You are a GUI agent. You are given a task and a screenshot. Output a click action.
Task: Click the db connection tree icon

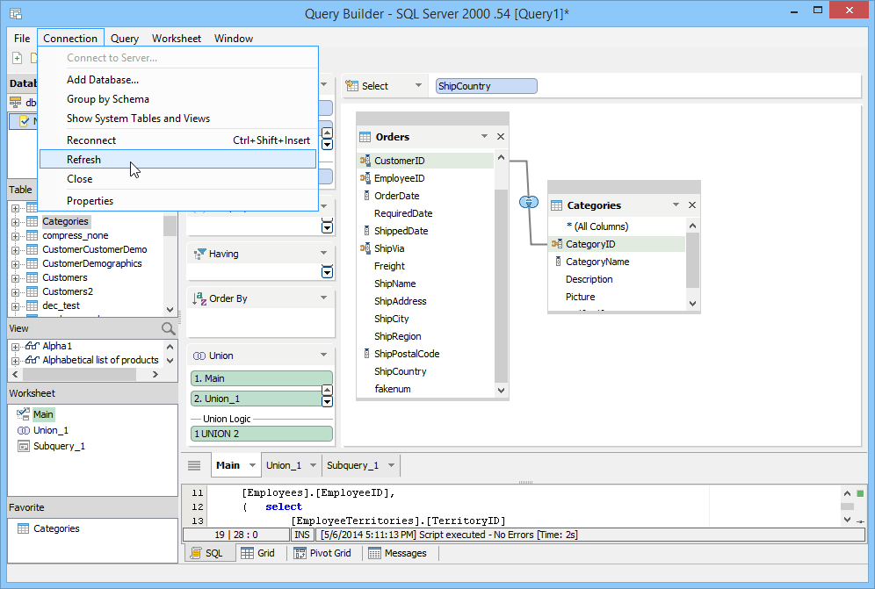(x=16, y=102)
